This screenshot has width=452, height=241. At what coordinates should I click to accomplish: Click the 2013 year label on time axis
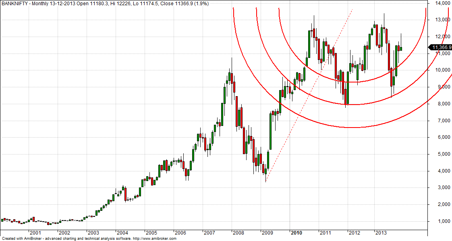pos(381,233)
